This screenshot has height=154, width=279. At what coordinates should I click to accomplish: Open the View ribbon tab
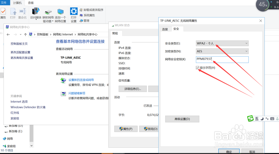point(31,3)
